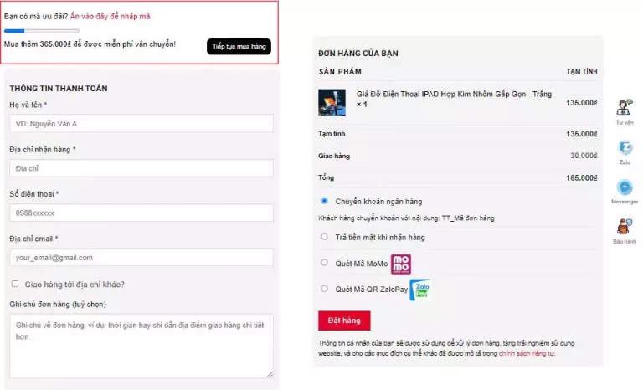The height and width of the screenshot is (390, 643).
Task: Open the Tư vấn consultation icon
Action: pos(624,108)
